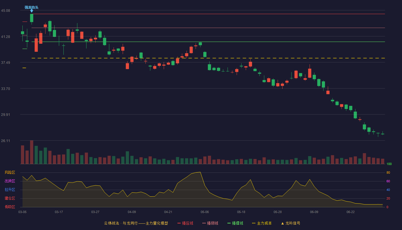This screenshot has width=402, height=230.
Task: Click the 60 indicator scale value
Action: pos(388,181)
